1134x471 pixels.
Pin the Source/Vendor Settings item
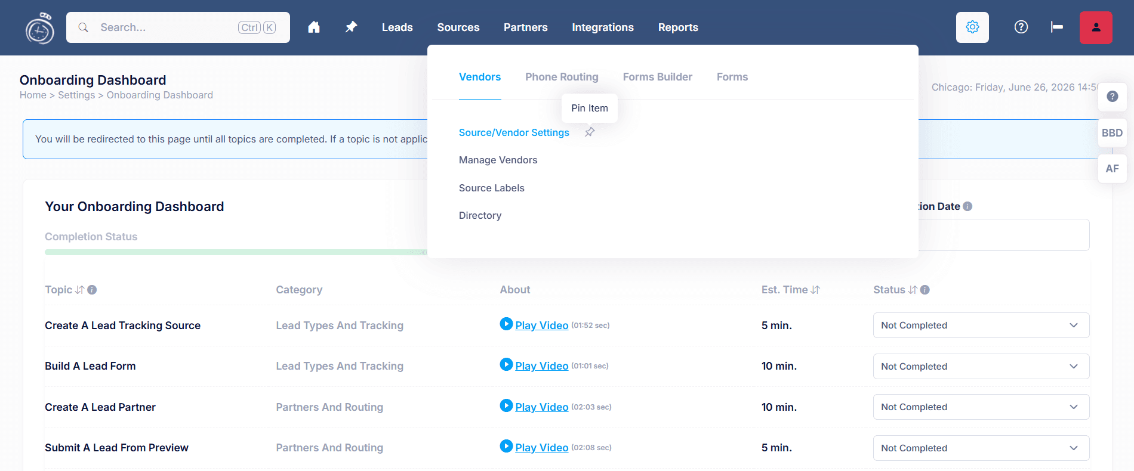(590, 132)
